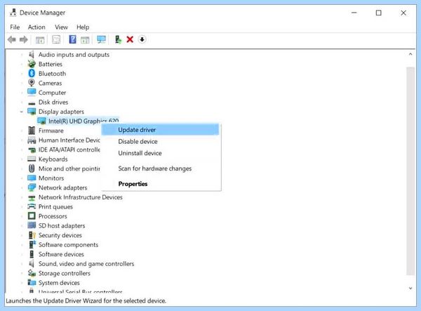Select the Software components row
Image resolution: width=421 pixels, height=311 pixels.
coord(68,245)
